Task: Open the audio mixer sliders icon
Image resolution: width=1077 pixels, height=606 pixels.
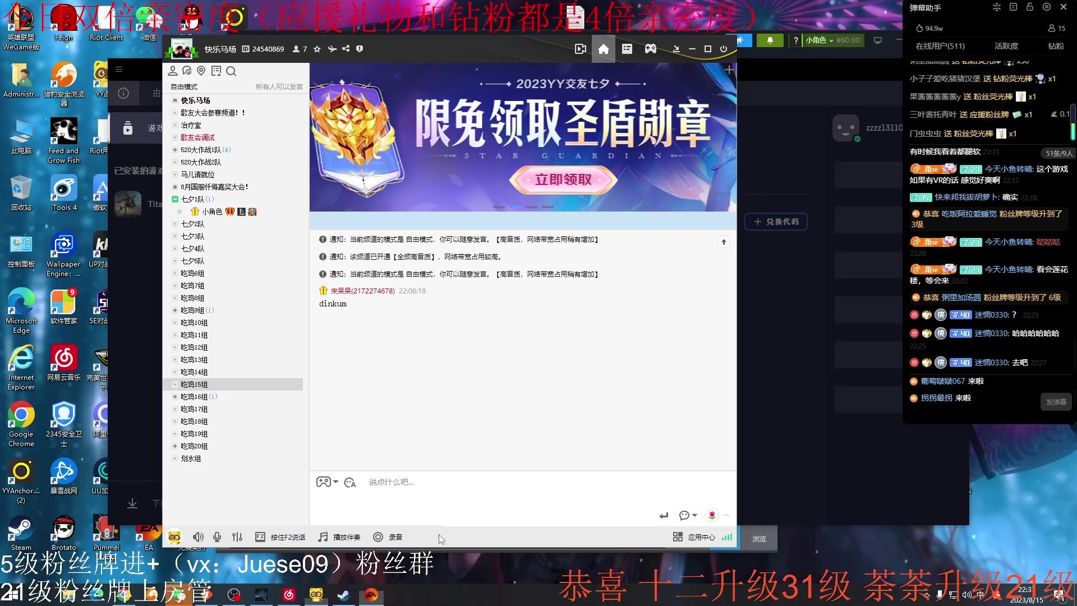Action: (237, 537)
